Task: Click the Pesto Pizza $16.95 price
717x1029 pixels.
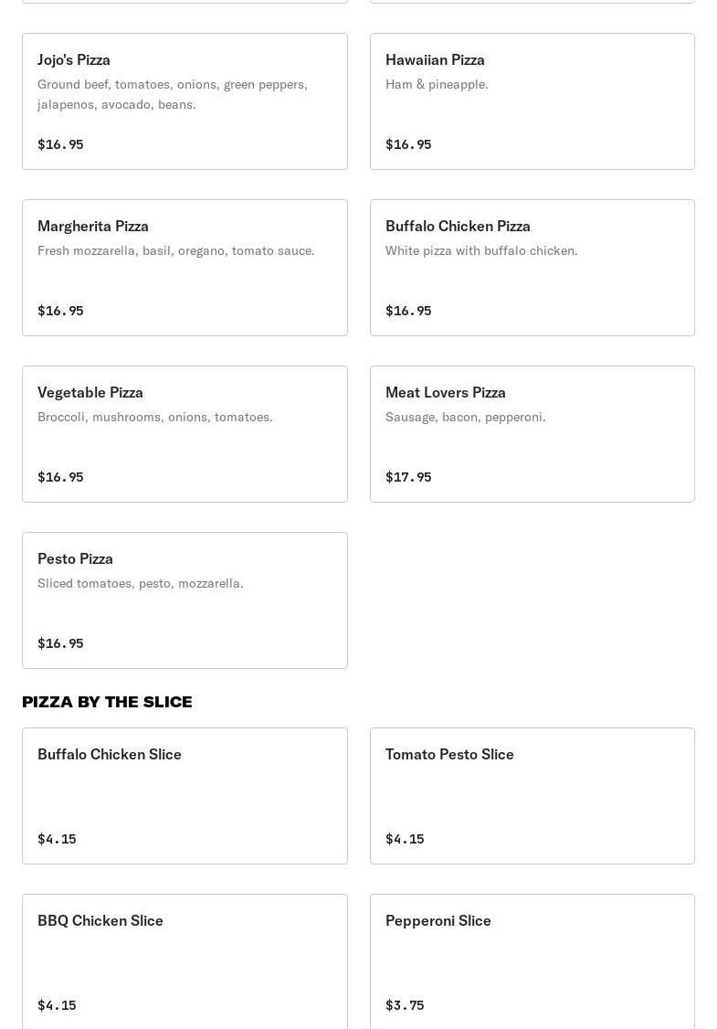Action: pyautogui.click(x=60, y=643)
